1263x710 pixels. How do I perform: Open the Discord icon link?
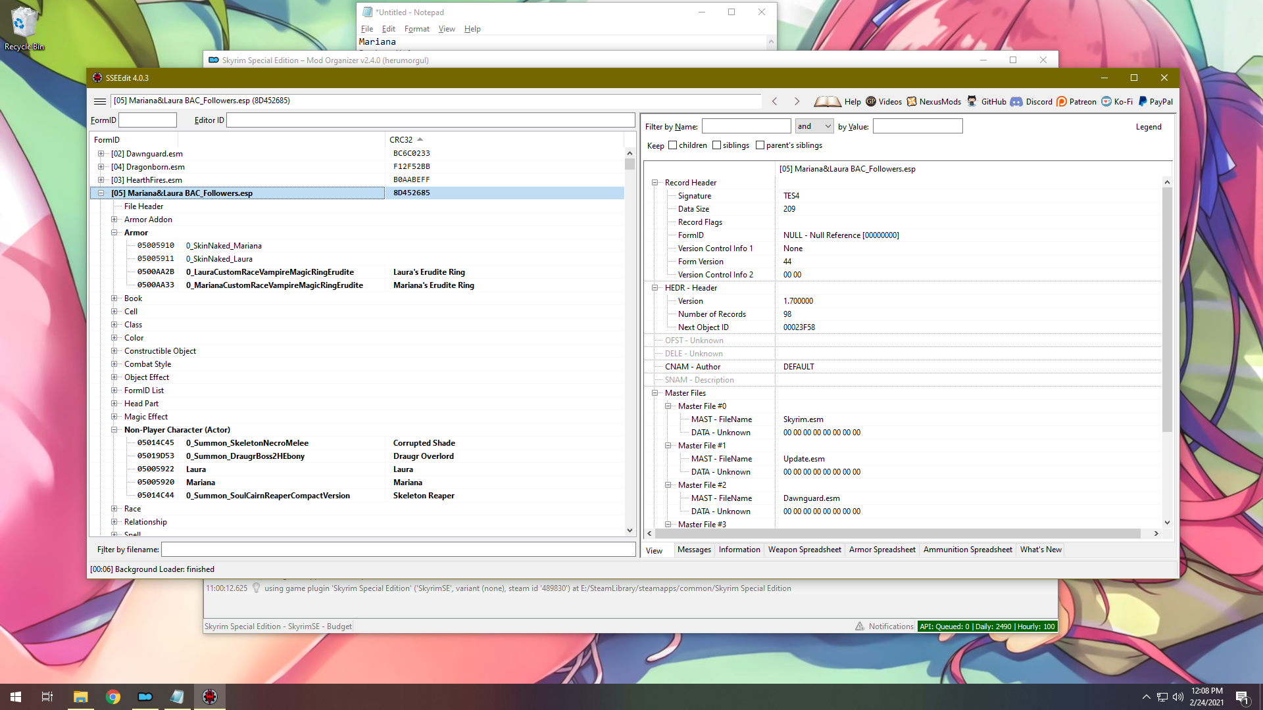(1016, 101)
